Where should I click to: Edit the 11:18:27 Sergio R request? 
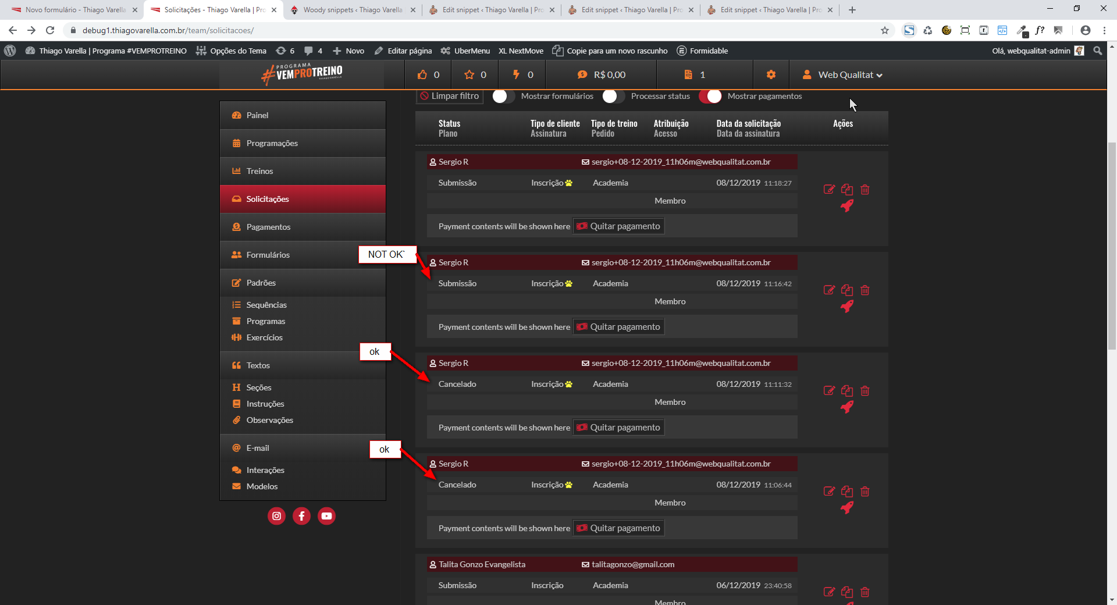tap(829, 189)
